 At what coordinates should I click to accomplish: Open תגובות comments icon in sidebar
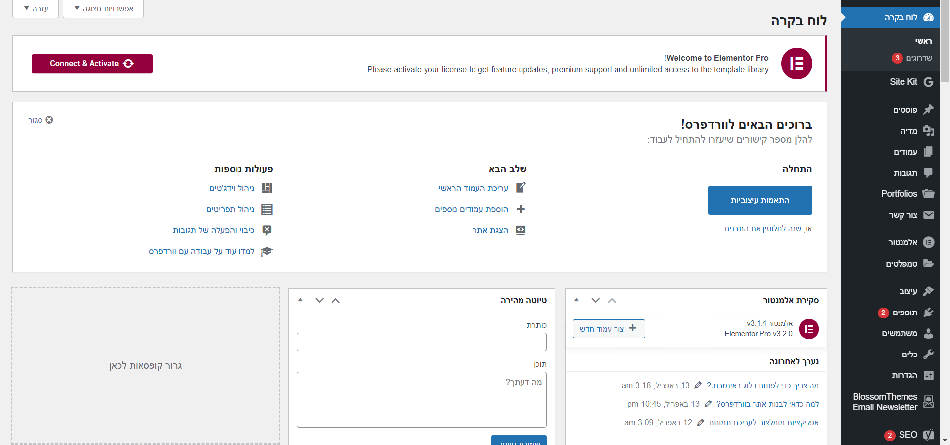coord(929,173)
